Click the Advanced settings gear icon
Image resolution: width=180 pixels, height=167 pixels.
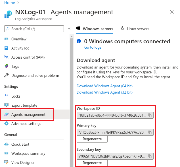click(x=6, y=123)
